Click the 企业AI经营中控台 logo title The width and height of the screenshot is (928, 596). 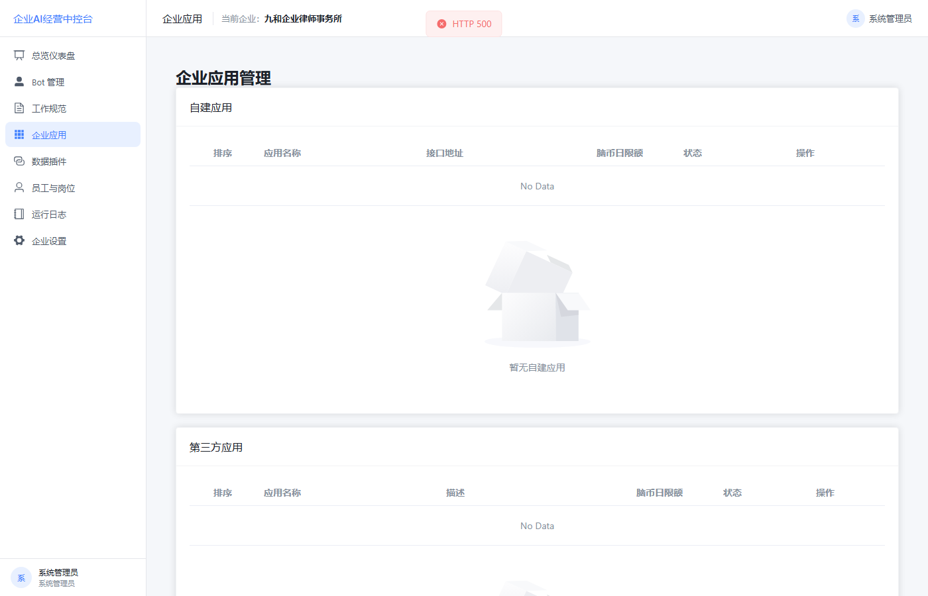[53, 19]
